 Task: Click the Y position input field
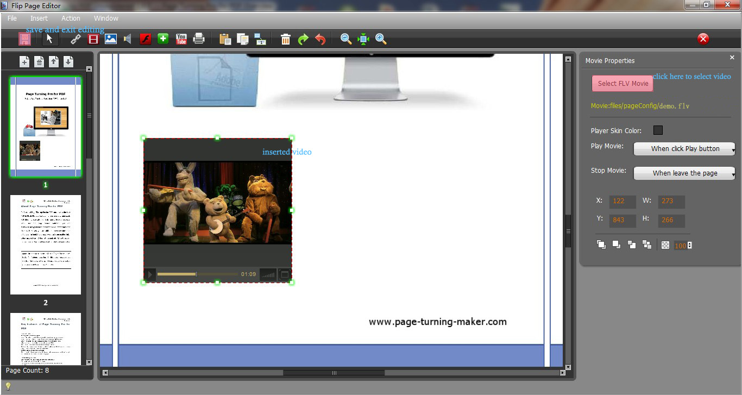coord(622,221)
